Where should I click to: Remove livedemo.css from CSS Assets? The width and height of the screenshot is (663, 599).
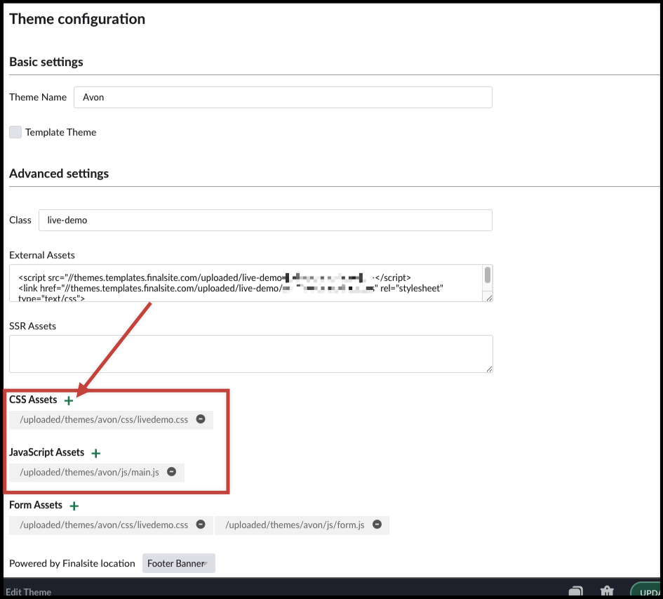click(201, 419)
